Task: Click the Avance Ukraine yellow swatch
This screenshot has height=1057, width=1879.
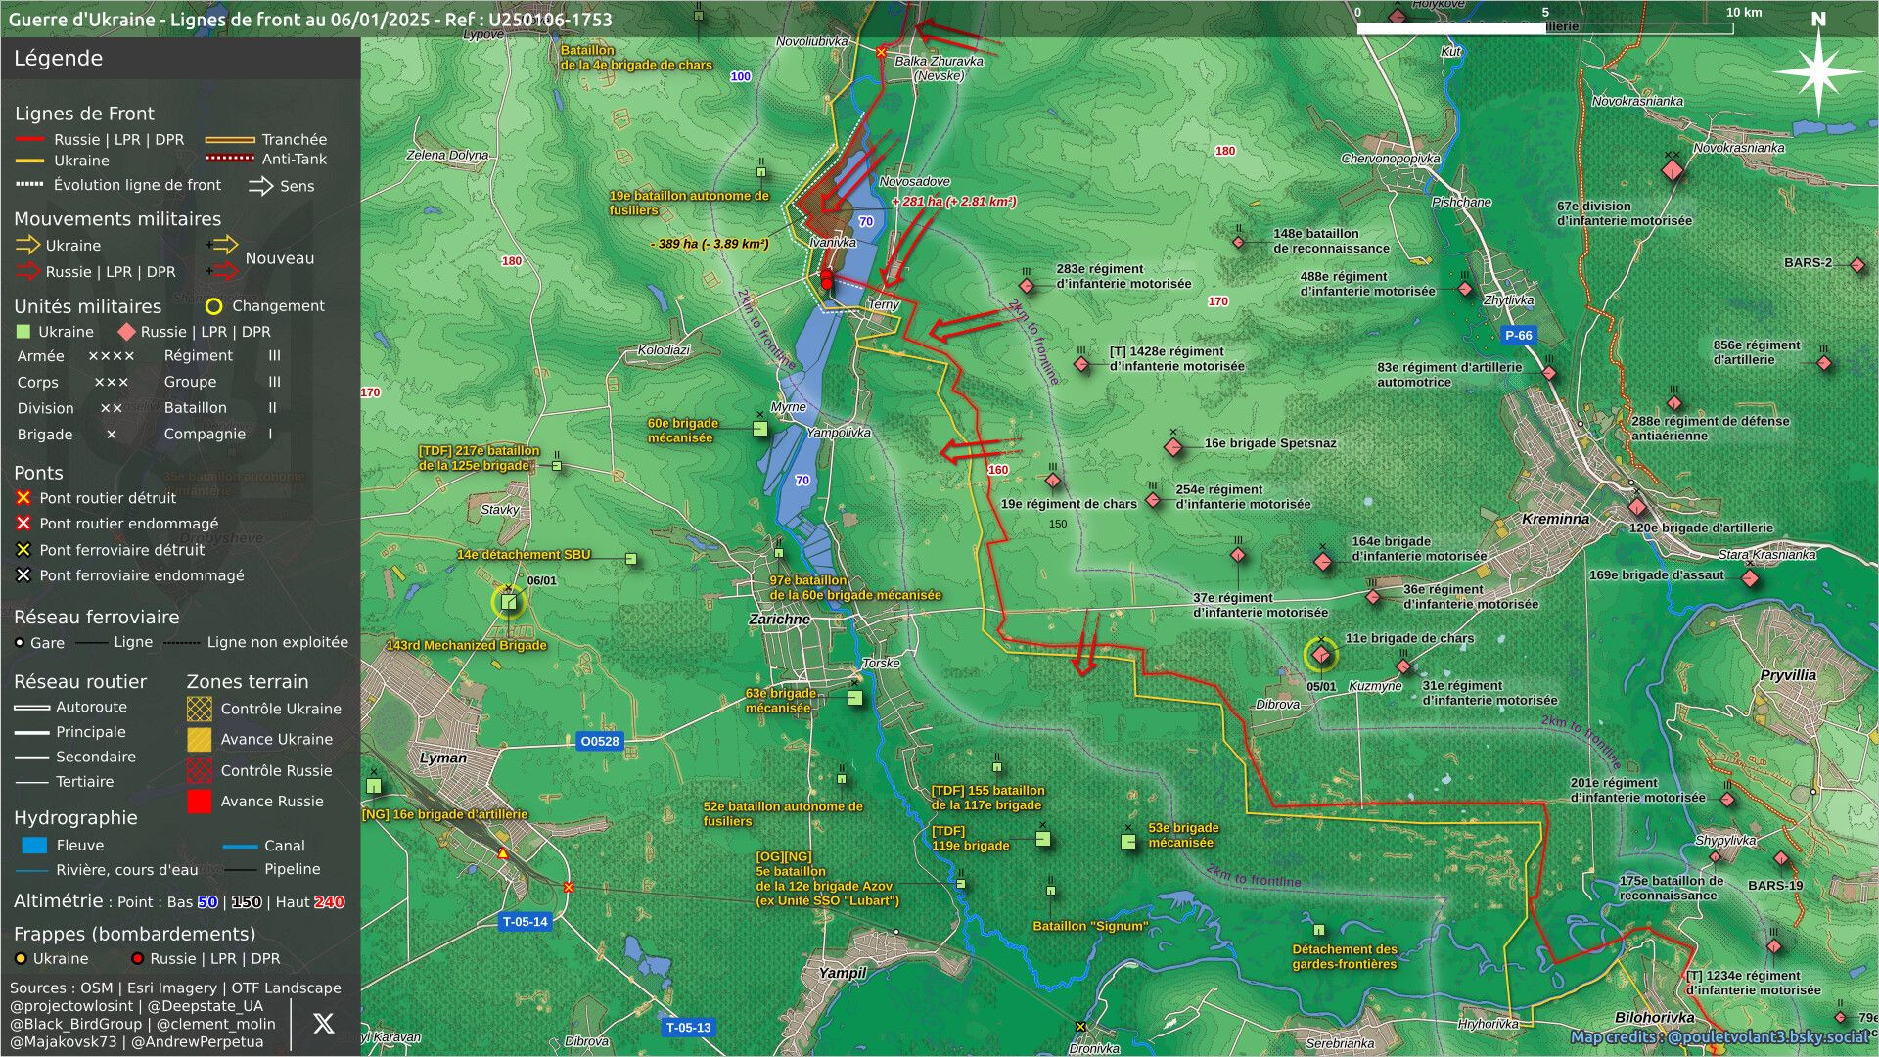Action: (200, 740)
